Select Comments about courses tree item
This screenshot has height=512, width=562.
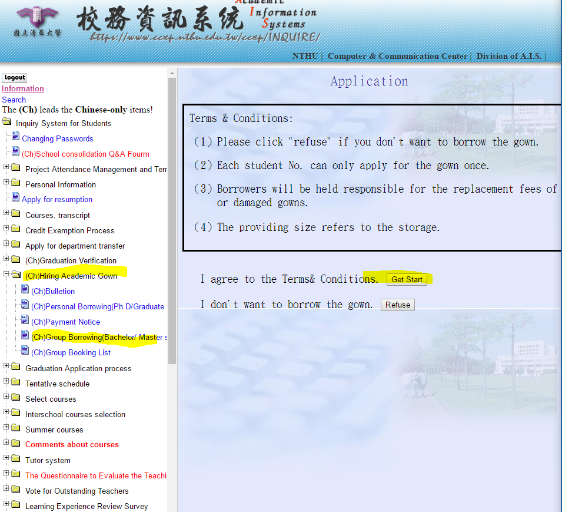coord(72,445)
